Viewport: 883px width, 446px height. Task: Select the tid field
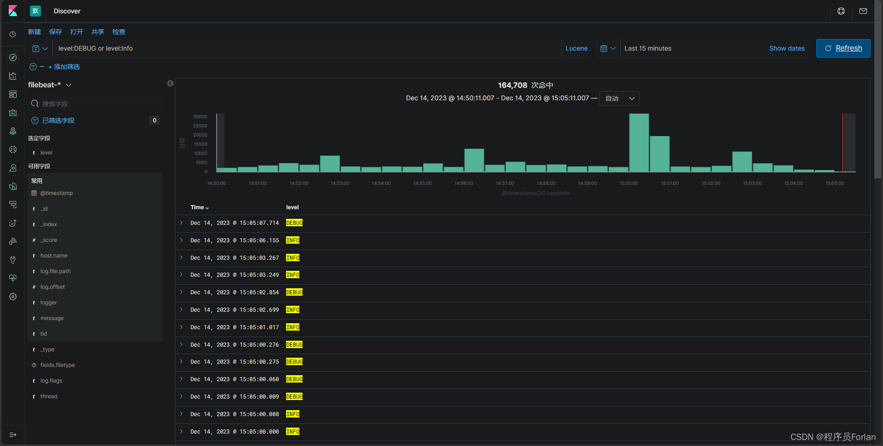44,334
